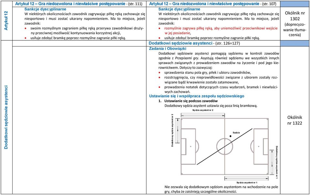Click the paragraph 'Nie zezwala się dodatkowym sędziom'
The width and height of the screenshot is (310, 195).
(221, 189)
